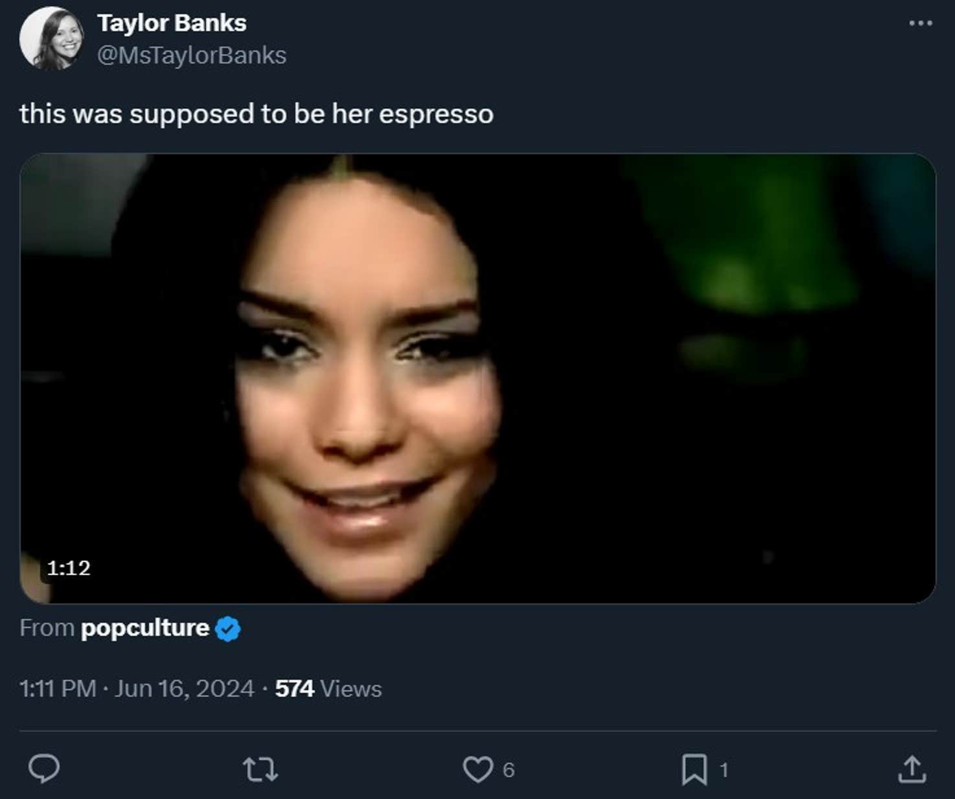Screen dimensions: 955x799
Task: Click the 1:12 video duration badge
Action: pos(69,568)
